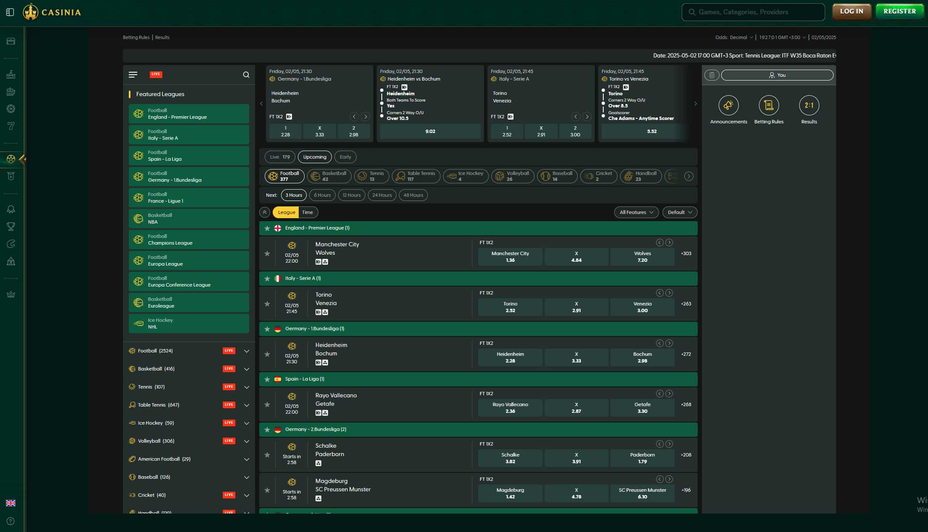Screen dimensions: 928x532
Task: Select the football sports icon in the left sidebar
Action: 11,159
